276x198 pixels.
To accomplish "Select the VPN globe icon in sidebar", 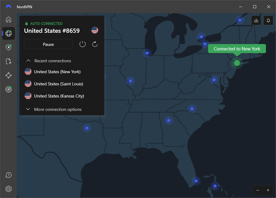I will 9,33.
